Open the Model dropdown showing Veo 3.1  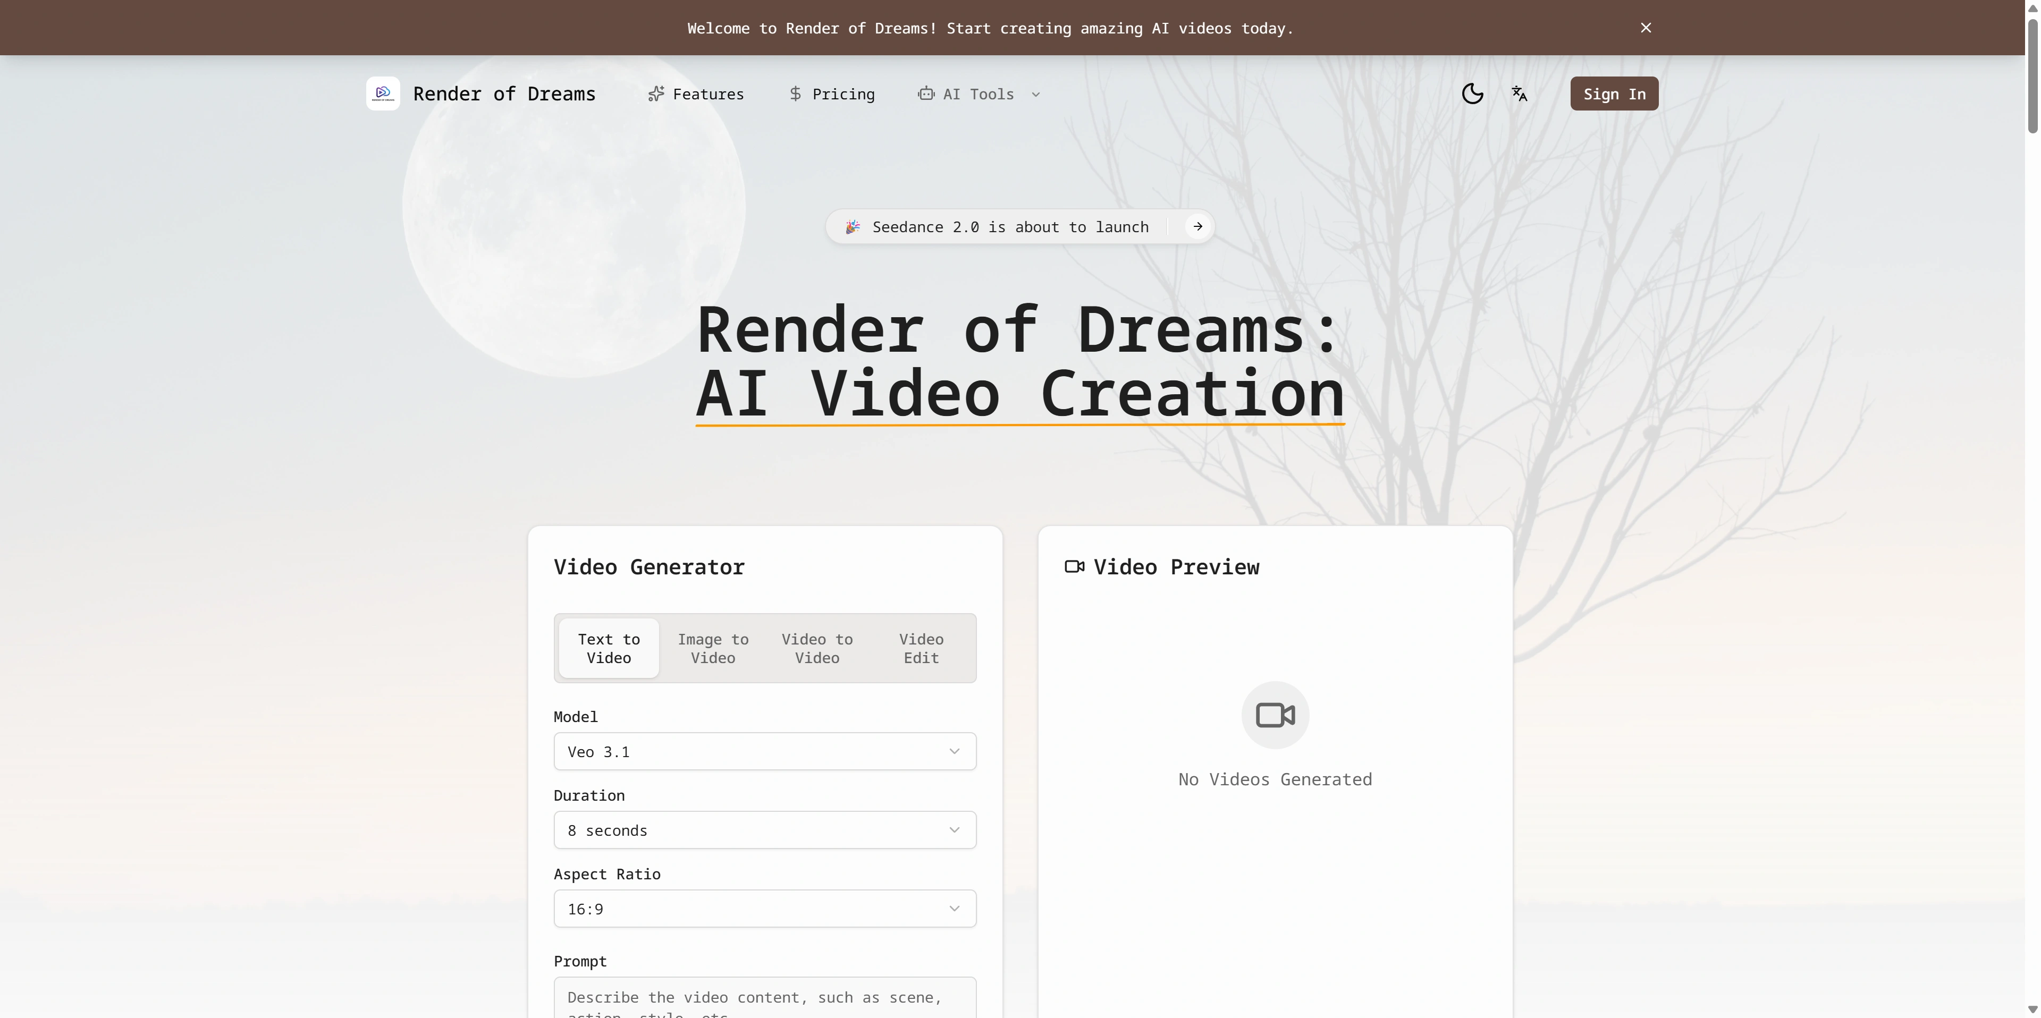pos(764,751)
